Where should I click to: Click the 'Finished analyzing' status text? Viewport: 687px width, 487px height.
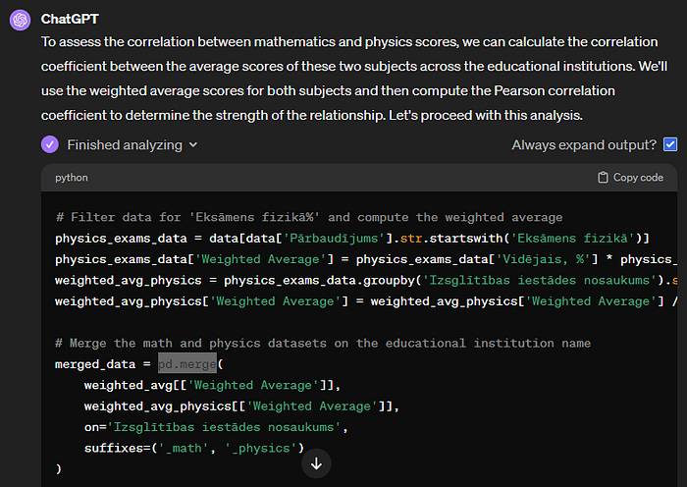125,145
